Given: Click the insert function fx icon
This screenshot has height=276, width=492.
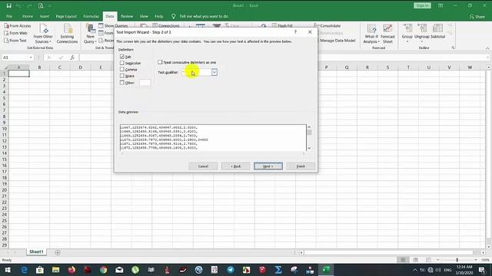Looking at the screenshot, I should coord(72,58).
